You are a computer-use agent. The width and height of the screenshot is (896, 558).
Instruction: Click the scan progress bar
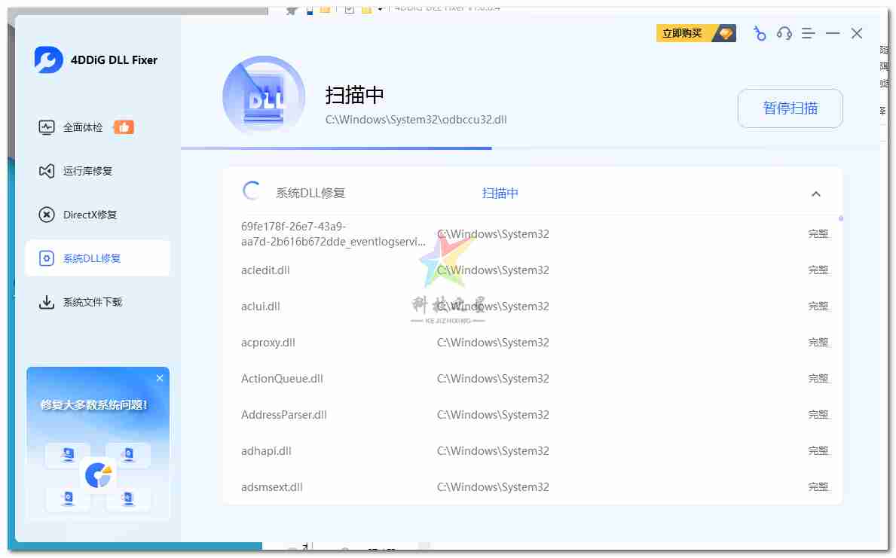tap(336, 148)
